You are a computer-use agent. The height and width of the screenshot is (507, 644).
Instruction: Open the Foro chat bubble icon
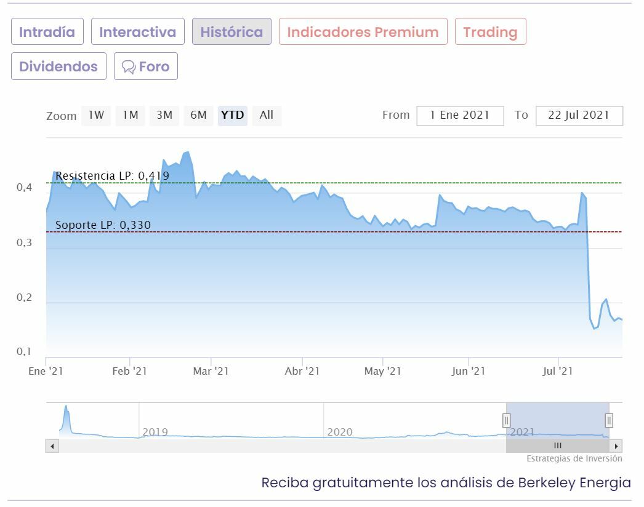point(129,66)
